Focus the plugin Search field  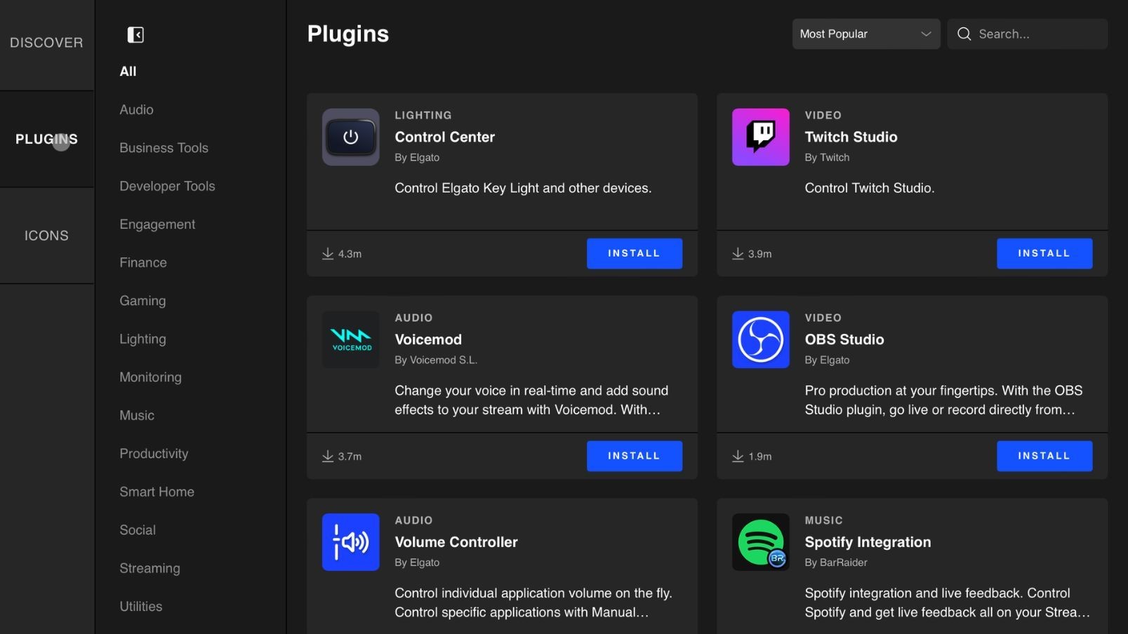(1028, 34)
